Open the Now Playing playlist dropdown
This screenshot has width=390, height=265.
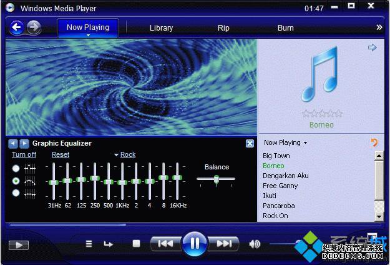[285, 142]
